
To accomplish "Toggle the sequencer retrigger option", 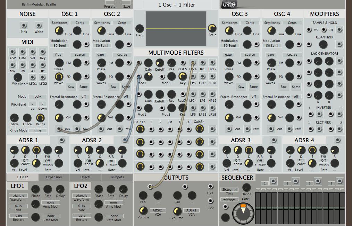I will (x=229, y=199).
